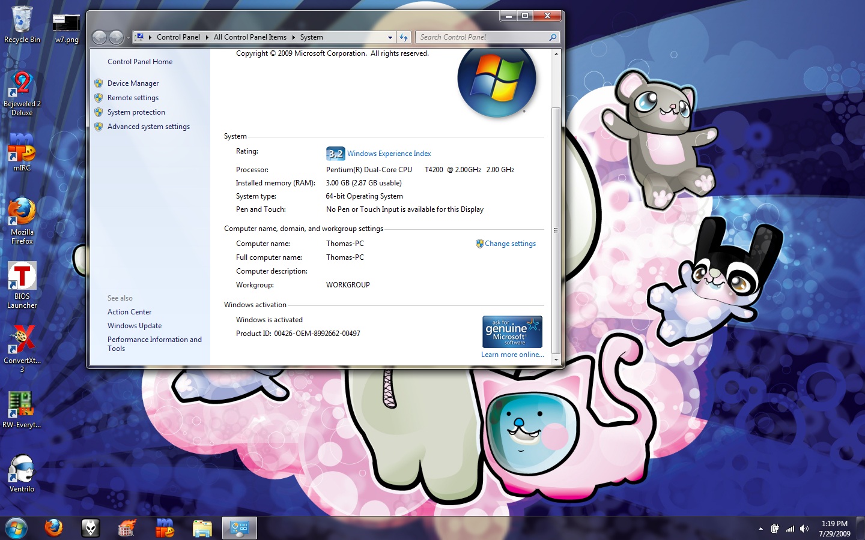Open Action Center link

pos(129,312)
